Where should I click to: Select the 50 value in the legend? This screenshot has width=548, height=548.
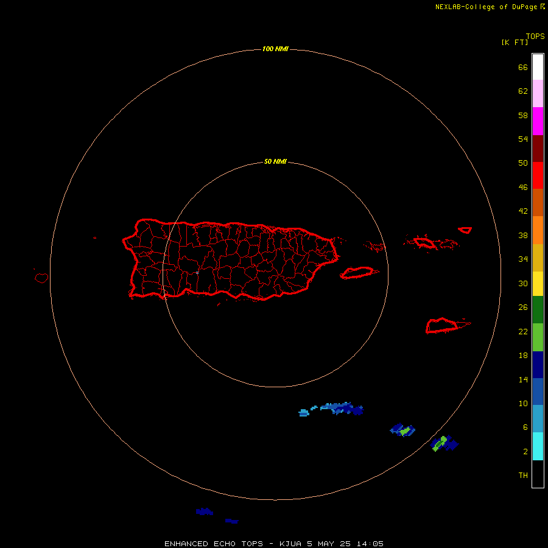point(523,163)
